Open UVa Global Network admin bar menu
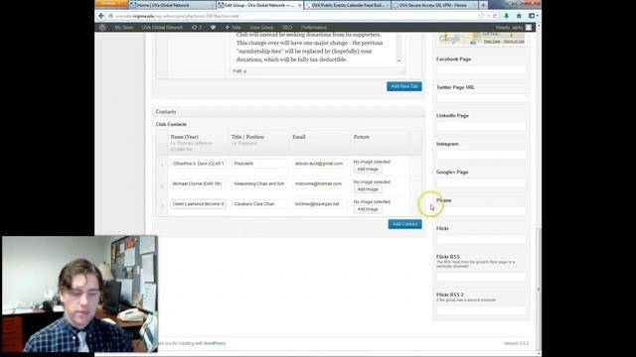The image size is (636, 357). click(162, 28)
